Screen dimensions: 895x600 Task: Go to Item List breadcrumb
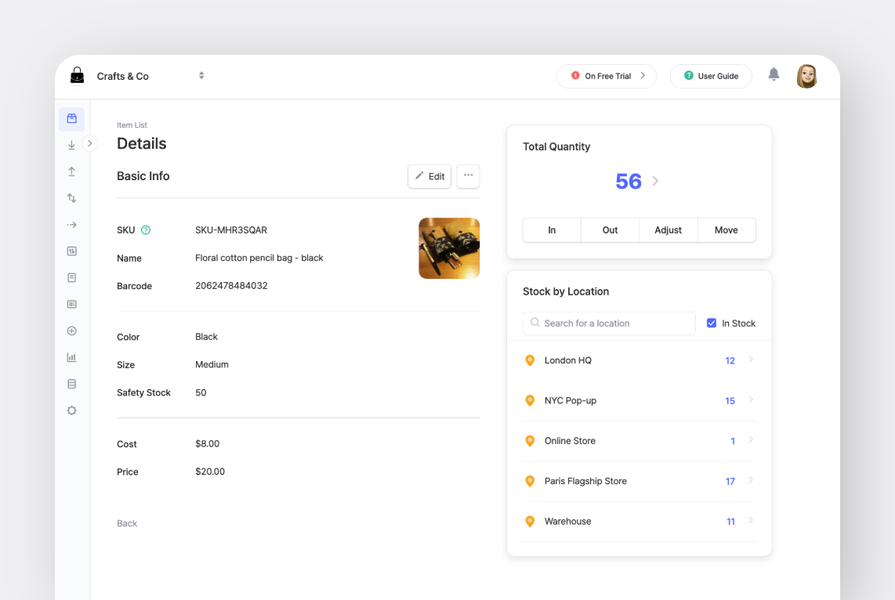point(132,125)
